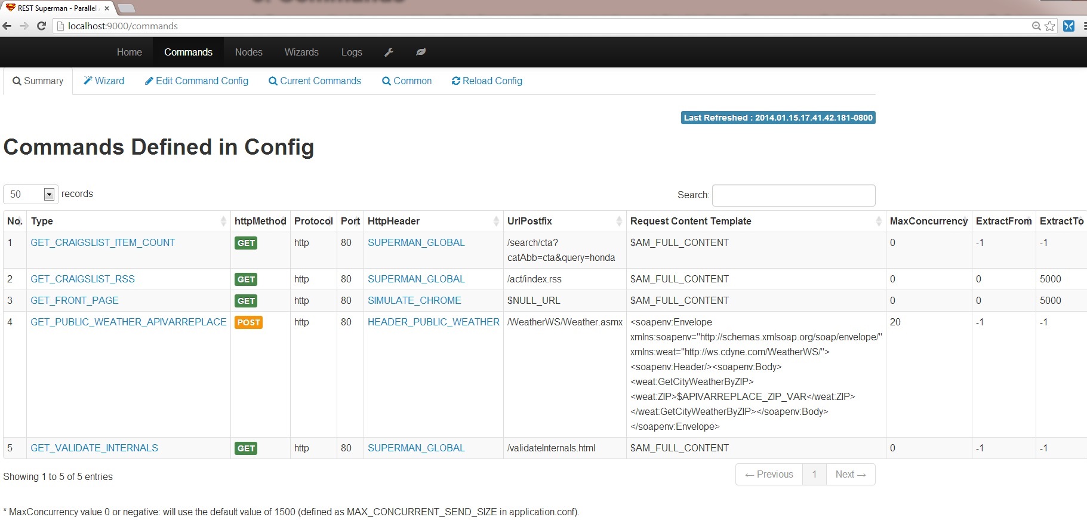This screenshot has height=520, width=1087.
Task: Open GET_PUBLIC_WEATHER_APIVARREPLACE command link
Action: (x=128, y=322)
